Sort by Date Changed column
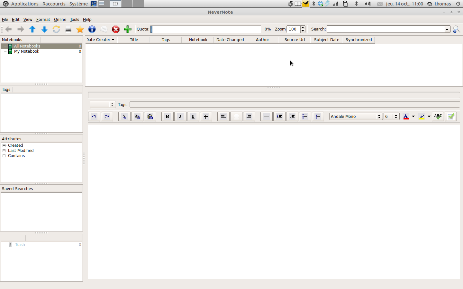 coord(230,40)
